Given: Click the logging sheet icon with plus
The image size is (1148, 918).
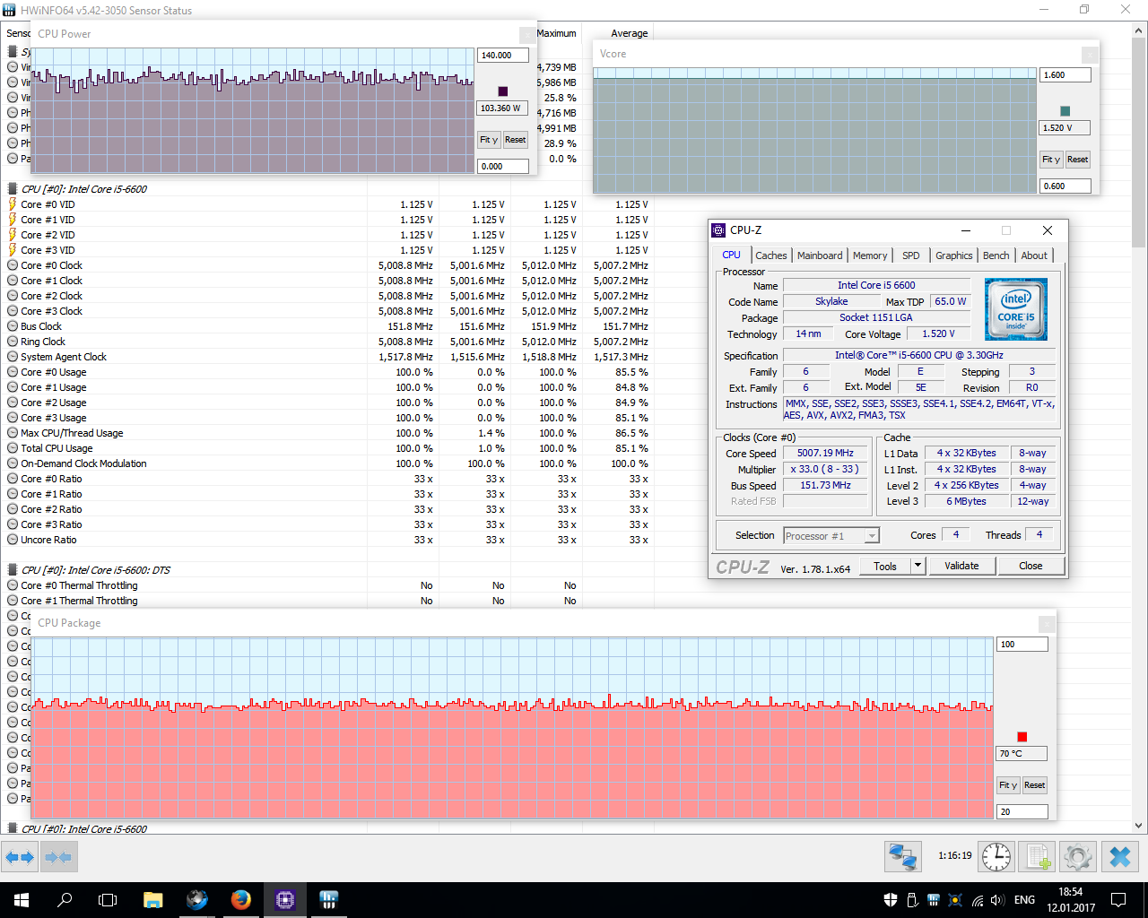Looking at the screenshot, I should point(1039,857).
